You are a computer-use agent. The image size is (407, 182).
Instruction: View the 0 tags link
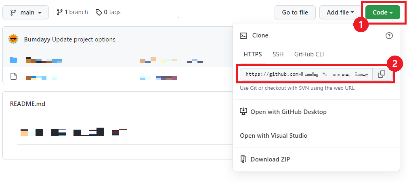click(108, 12)
